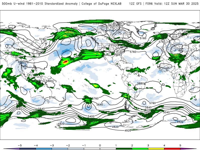The width and height of the screenshot is (200, 150).
Task: Click the "5760" contour label over the North Atlantic
Action: [x=133, y=52]
